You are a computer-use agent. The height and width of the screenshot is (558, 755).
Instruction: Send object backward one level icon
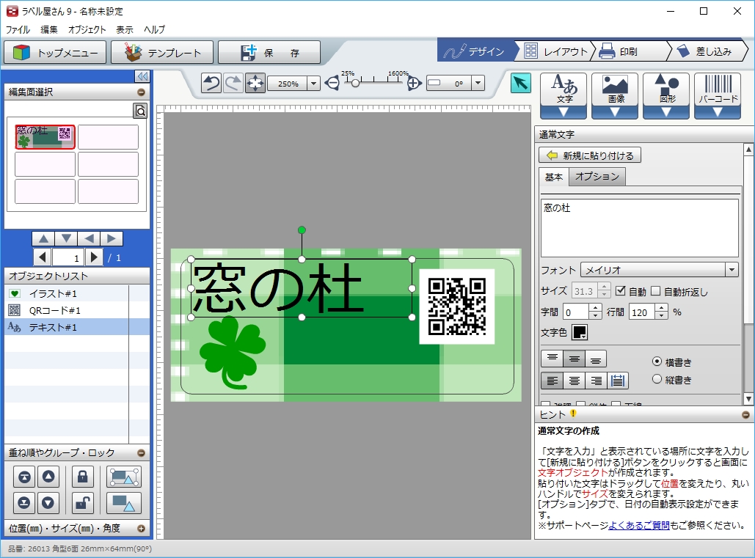48,503
